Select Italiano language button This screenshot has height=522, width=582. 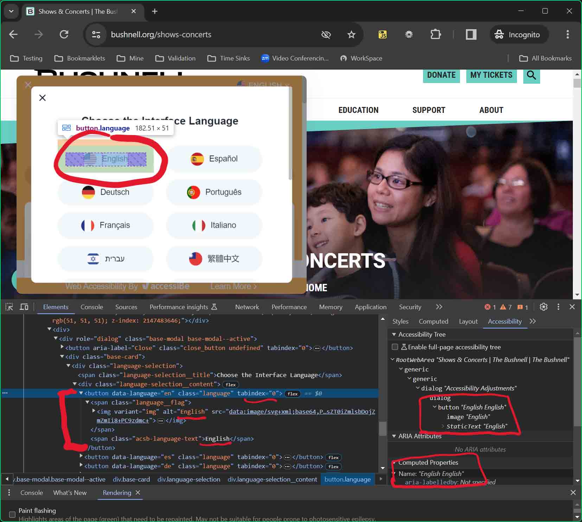click(x=214, y=225)
